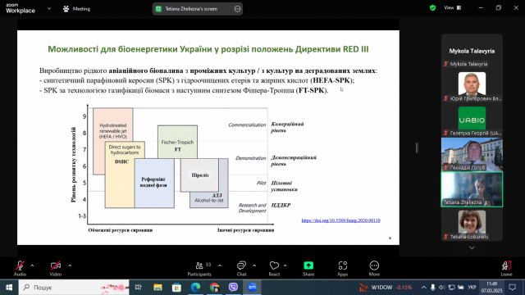Toggle the system tray microphone icon
Screen dimensions: 525x295
432,288
